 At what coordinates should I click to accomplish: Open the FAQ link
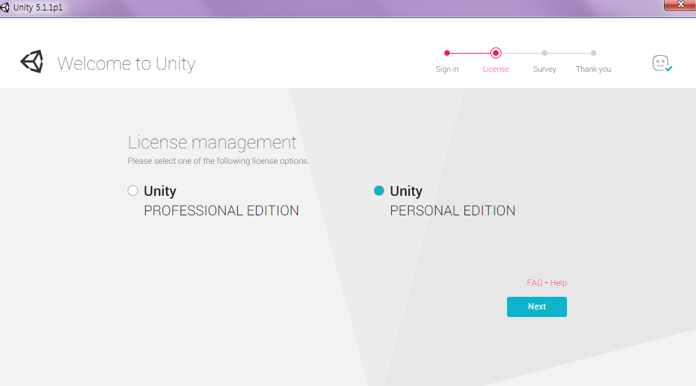pyautogui.click(x=534, y=283)
